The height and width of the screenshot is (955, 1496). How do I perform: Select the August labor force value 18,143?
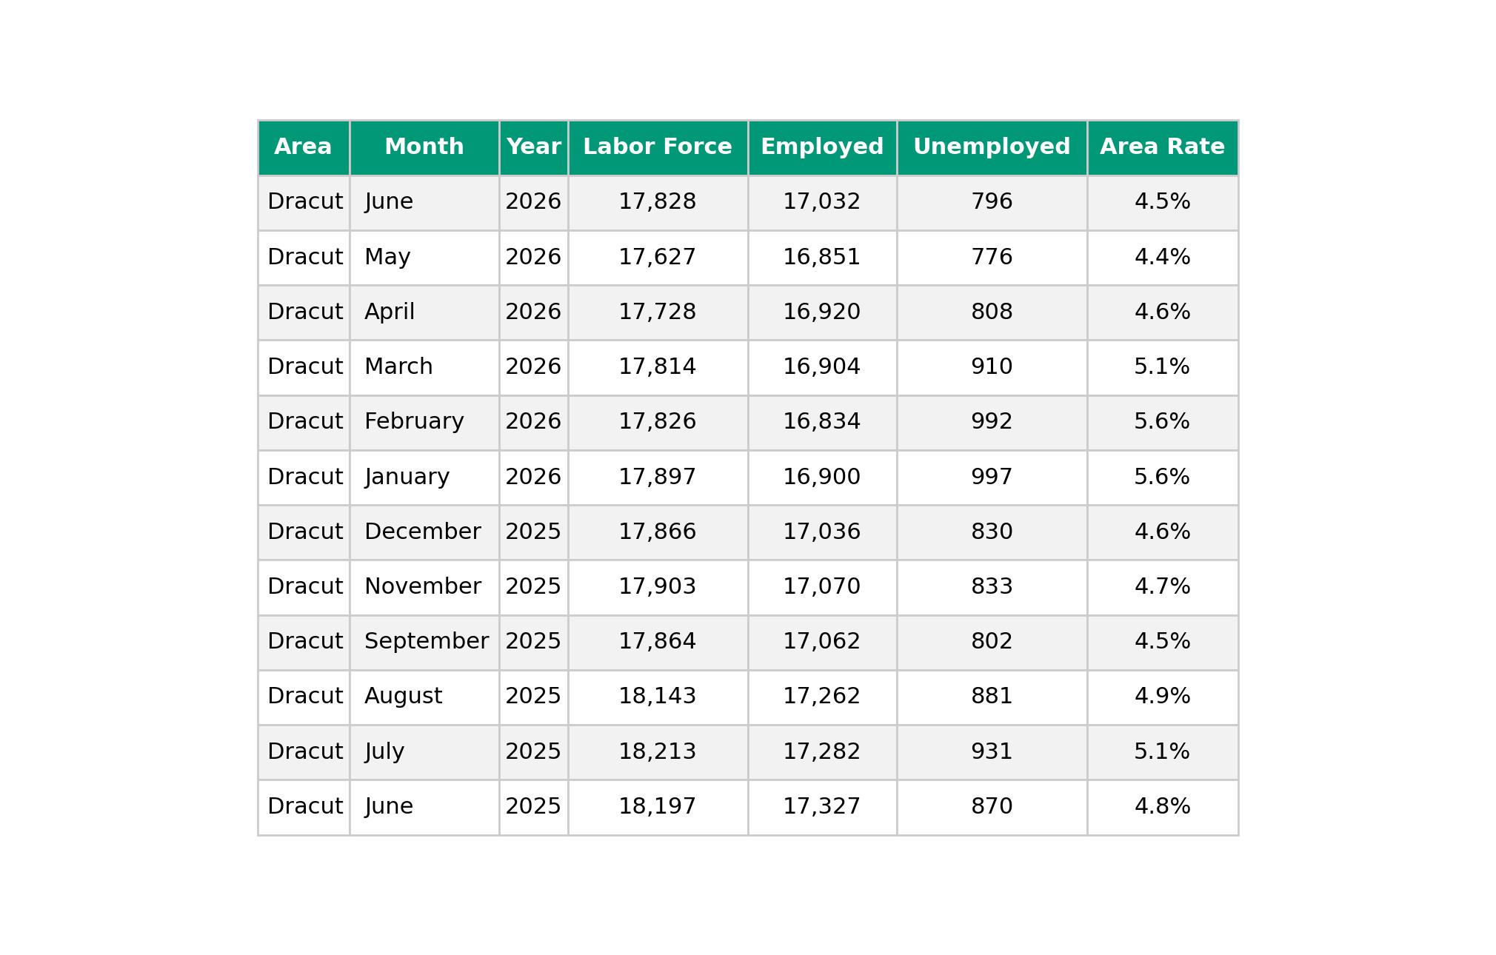coord(658,697)
